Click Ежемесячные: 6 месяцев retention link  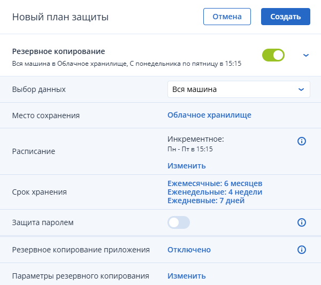(x=215, y=183)
